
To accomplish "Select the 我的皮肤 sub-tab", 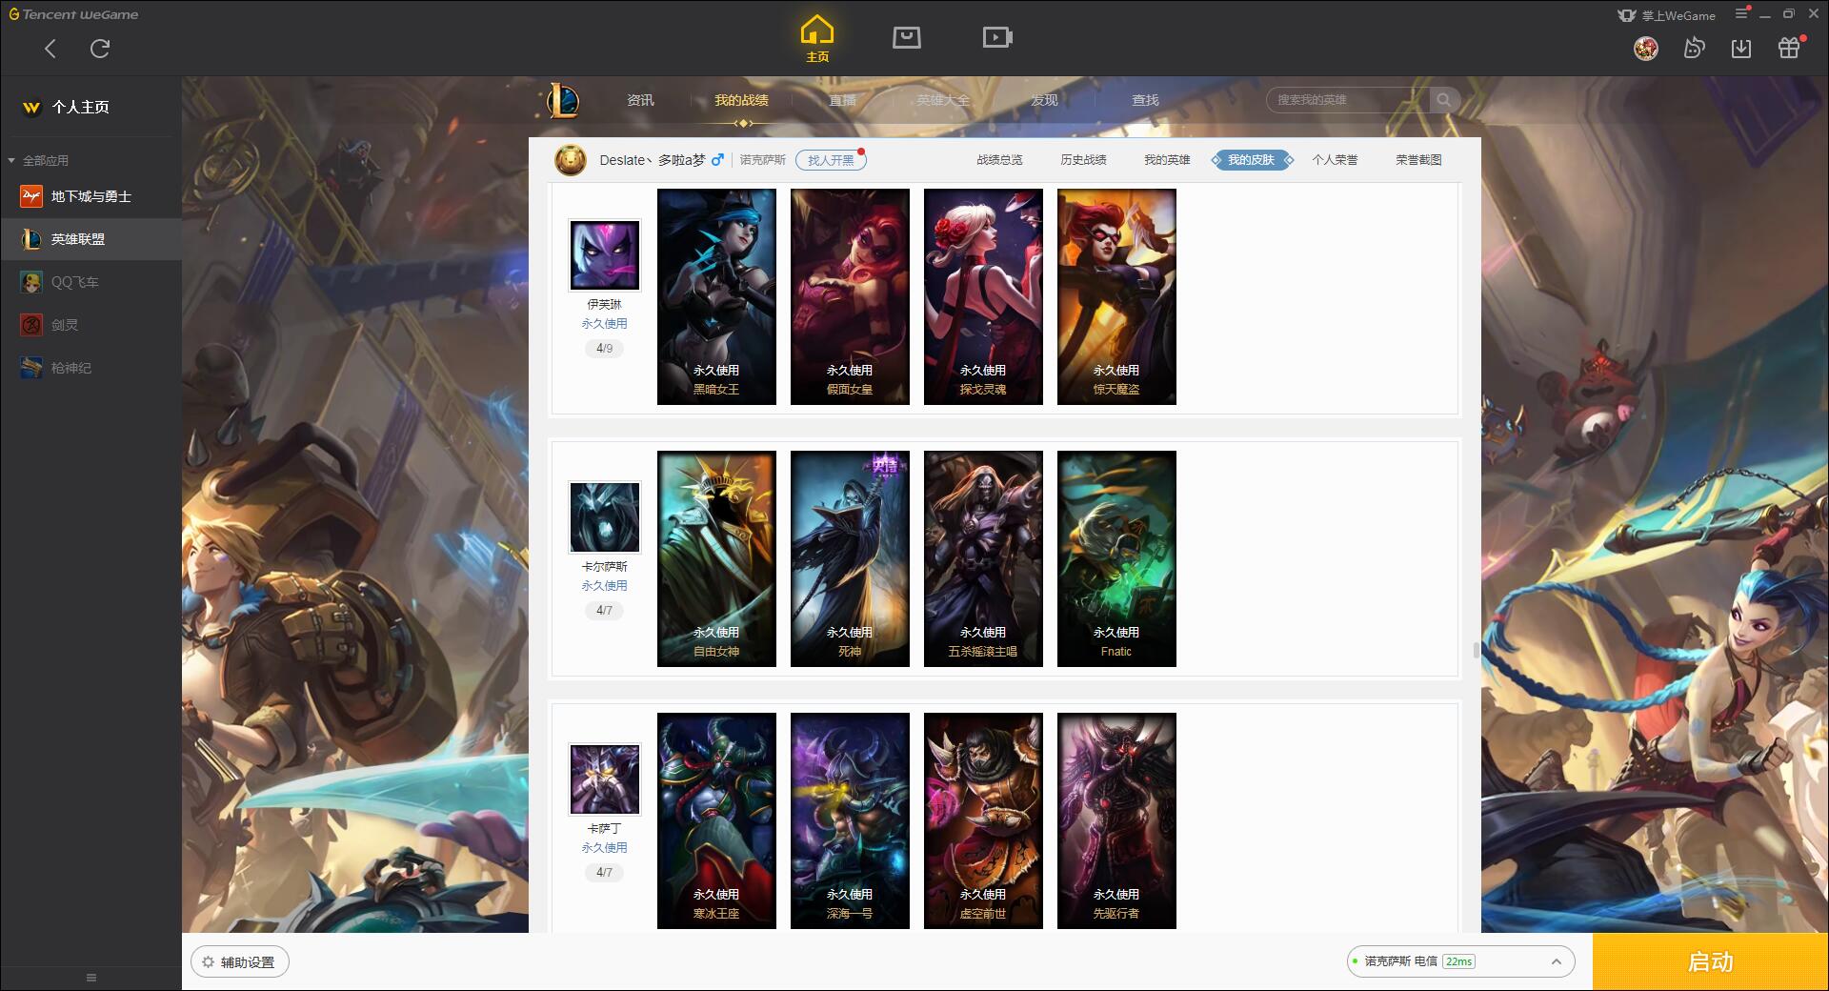I will [1251, 160].
